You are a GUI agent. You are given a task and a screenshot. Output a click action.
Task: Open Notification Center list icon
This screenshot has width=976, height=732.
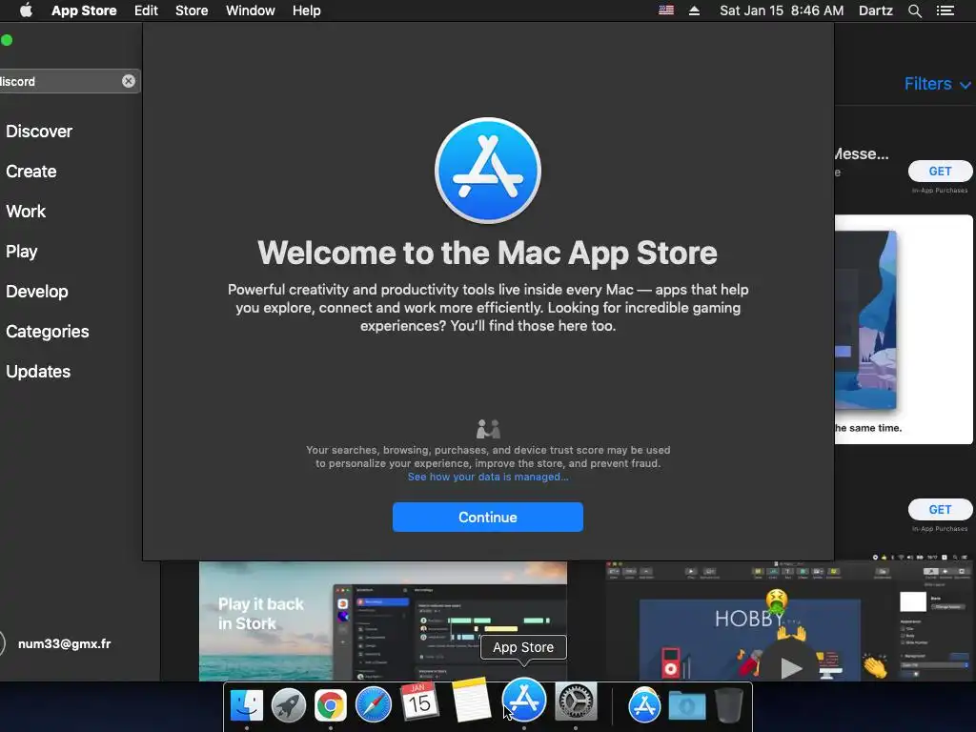[945, 10]
